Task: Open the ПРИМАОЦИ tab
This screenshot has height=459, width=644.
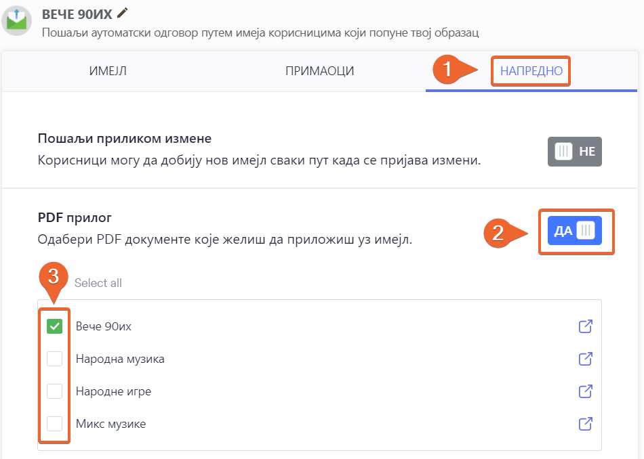Action: tap(319, 71)
